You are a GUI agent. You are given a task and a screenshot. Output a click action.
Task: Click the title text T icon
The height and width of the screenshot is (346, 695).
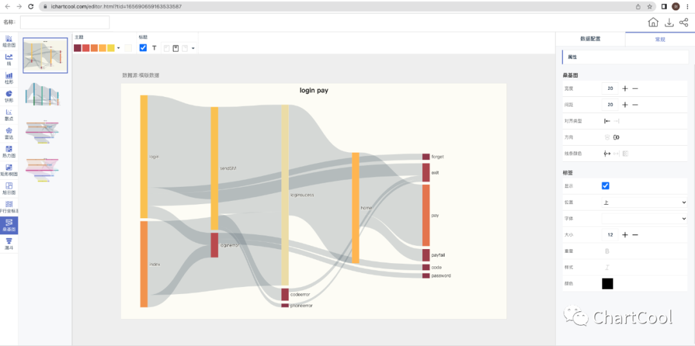coord(154,48)
